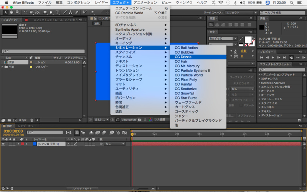The height and width of the screenshot is (192, 307).
Task: Choose ウェーブワールド from simulation submenu
Action: (x=198, y=102)
